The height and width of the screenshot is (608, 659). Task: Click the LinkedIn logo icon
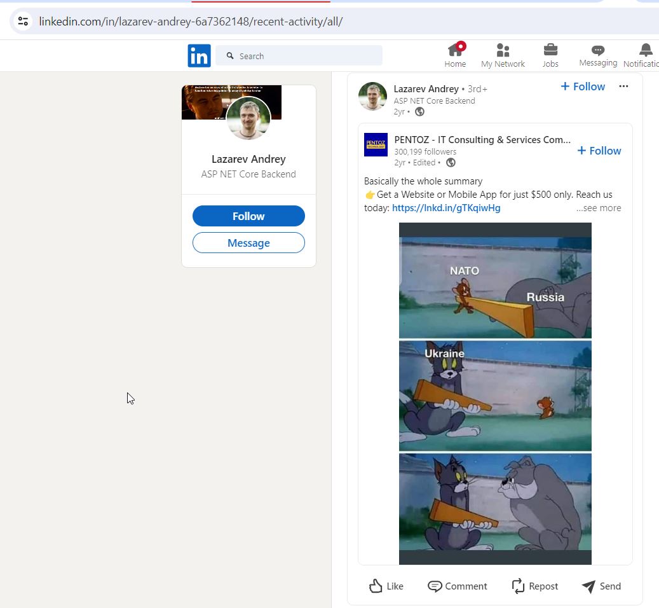tap(199, 55)
